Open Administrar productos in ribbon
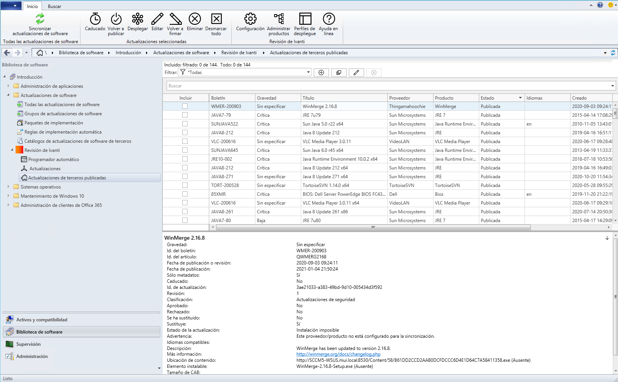This screenshot has width=618, height=382. click(x=278, y=19)
